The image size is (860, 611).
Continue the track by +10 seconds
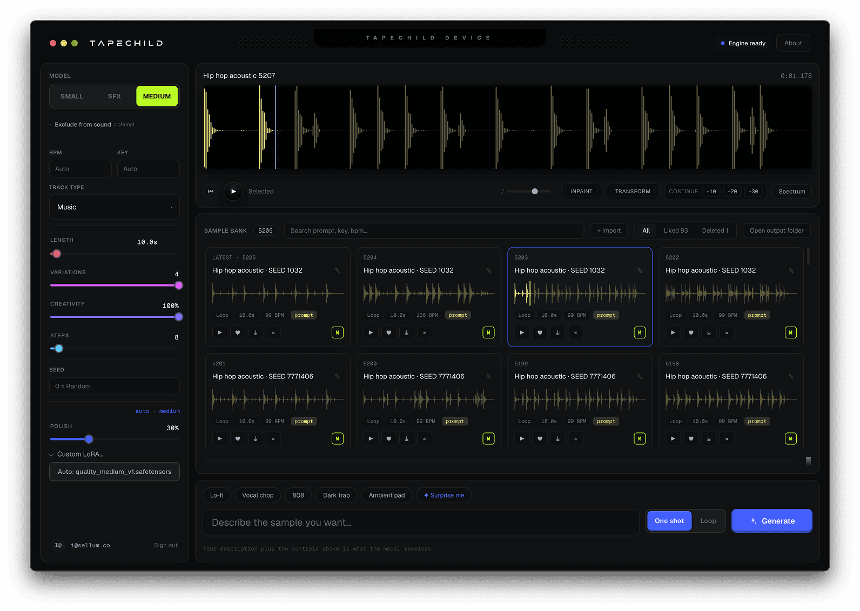711,192
